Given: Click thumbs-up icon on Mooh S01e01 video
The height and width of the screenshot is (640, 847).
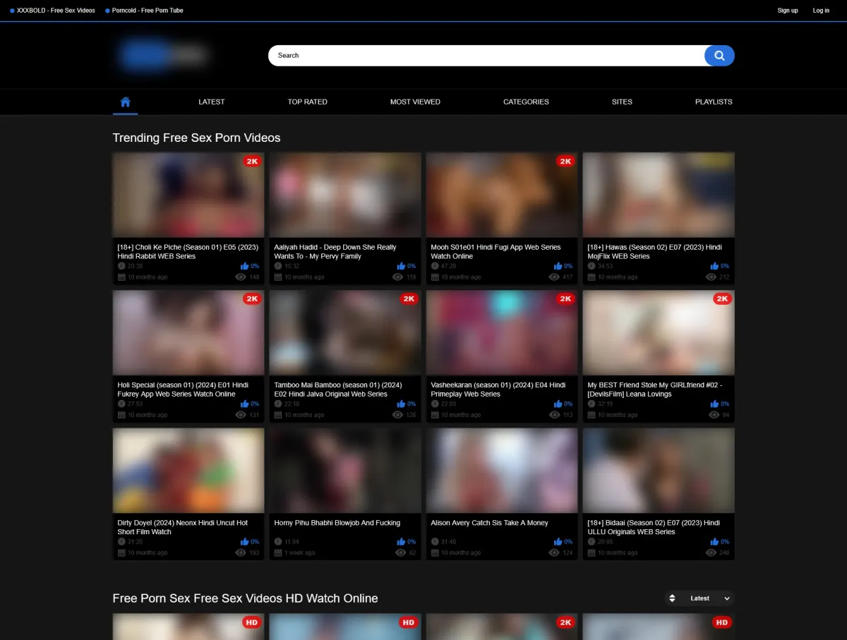Looking at the screenshot, I should (558, 266).
